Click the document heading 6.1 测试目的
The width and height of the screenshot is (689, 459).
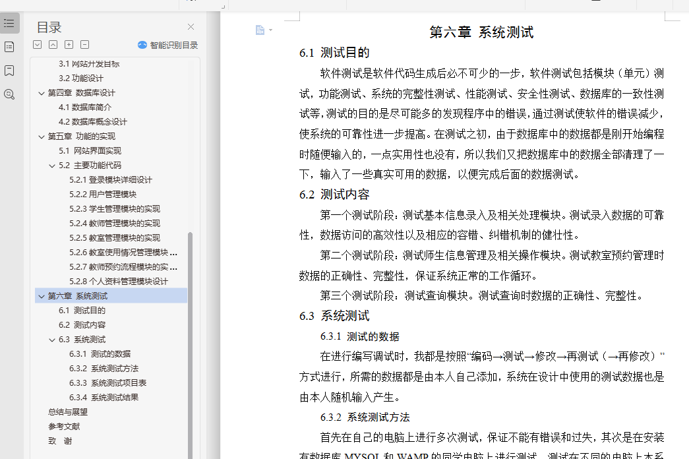tap(334, 53)
